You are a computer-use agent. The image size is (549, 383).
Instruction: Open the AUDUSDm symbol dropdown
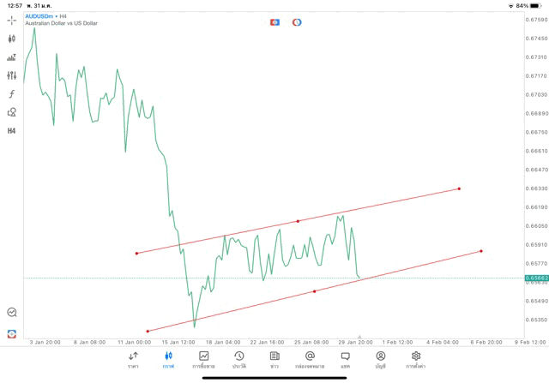pos(41,15)
